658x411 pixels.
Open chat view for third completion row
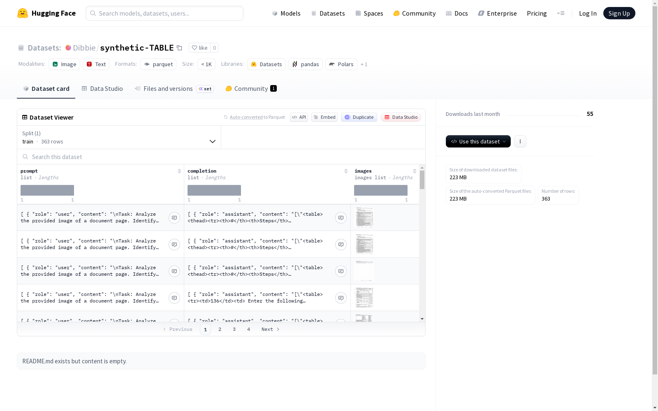coord(341,271)
